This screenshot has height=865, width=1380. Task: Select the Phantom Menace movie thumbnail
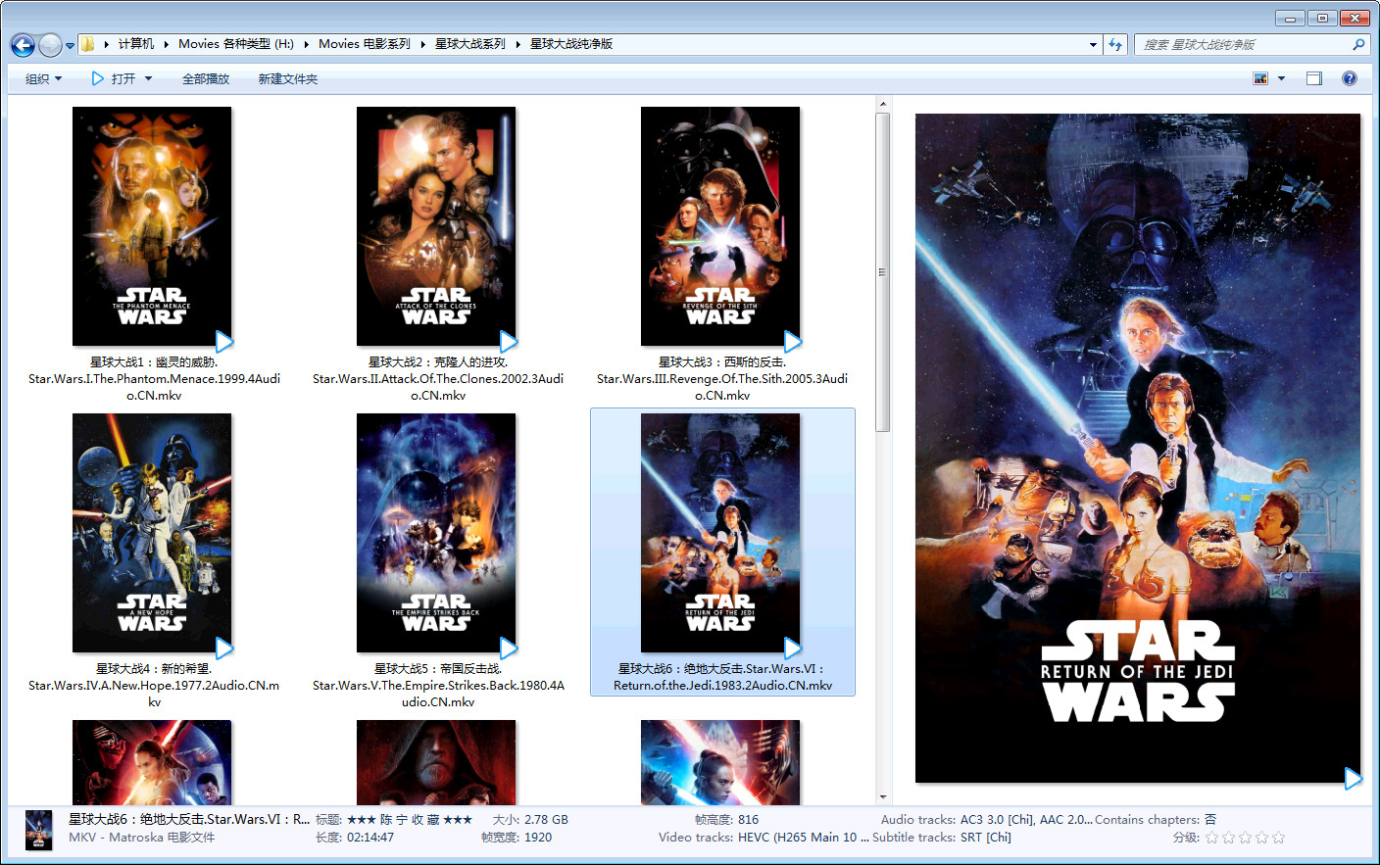(x=152, y=226)
